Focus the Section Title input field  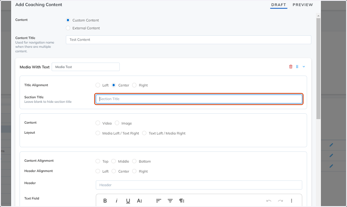point(199,99)
